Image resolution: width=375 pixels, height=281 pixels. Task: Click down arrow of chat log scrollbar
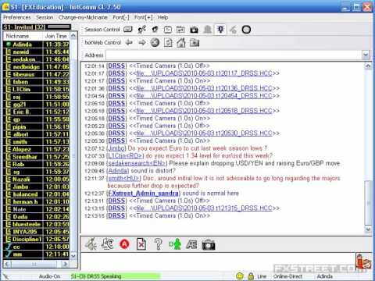tap(368, 229)
